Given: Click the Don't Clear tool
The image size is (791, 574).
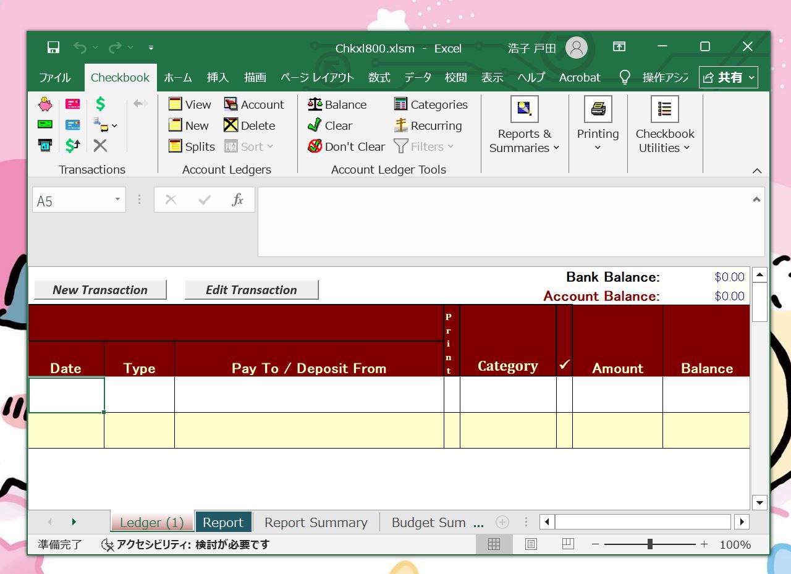Looking at the screenshot, I should coord(347,146).
